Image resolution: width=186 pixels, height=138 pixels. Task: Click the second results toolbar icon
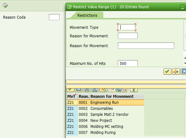pos(79,90)
